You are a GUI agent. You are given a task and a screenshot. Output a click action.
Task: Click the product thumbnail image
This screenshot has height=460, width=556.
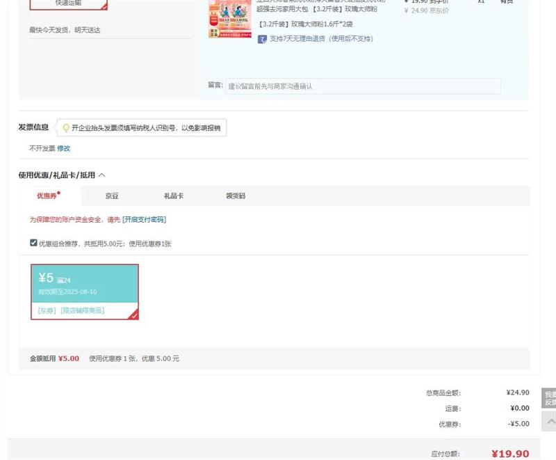(229, 19)
